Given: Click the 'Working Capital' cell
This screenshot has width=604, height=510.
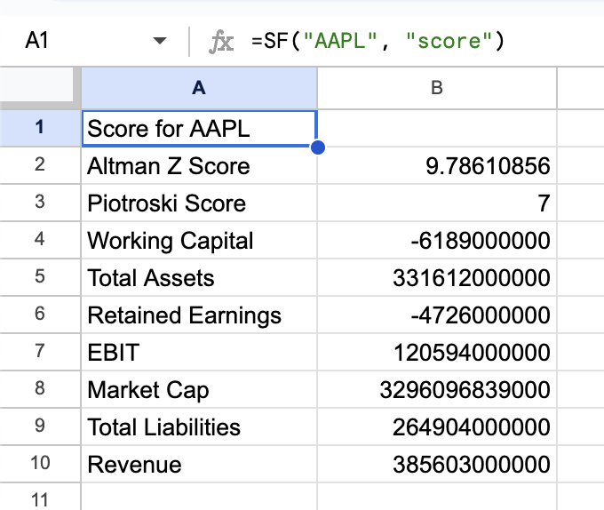Looking at the screenshot, I should [x=199, y=241].
